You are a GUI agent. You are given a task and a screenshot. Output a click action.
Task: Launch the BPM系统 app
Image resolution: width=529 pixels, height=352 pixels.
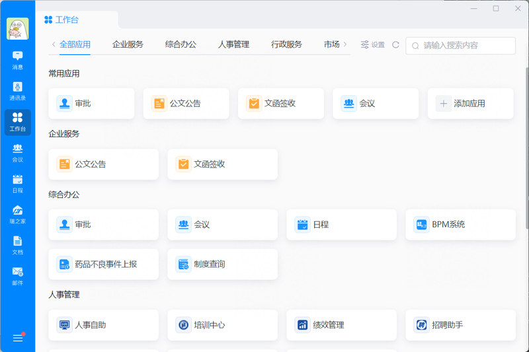point(460,225)
